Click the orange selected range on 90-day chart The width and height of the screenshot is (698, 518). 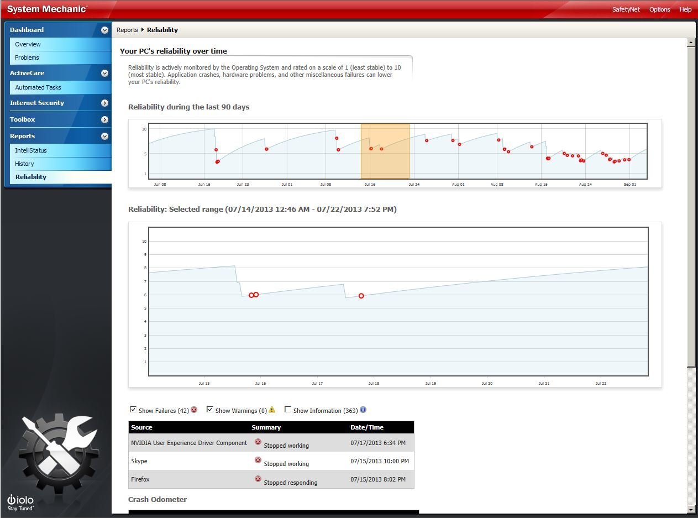(385, 151)
